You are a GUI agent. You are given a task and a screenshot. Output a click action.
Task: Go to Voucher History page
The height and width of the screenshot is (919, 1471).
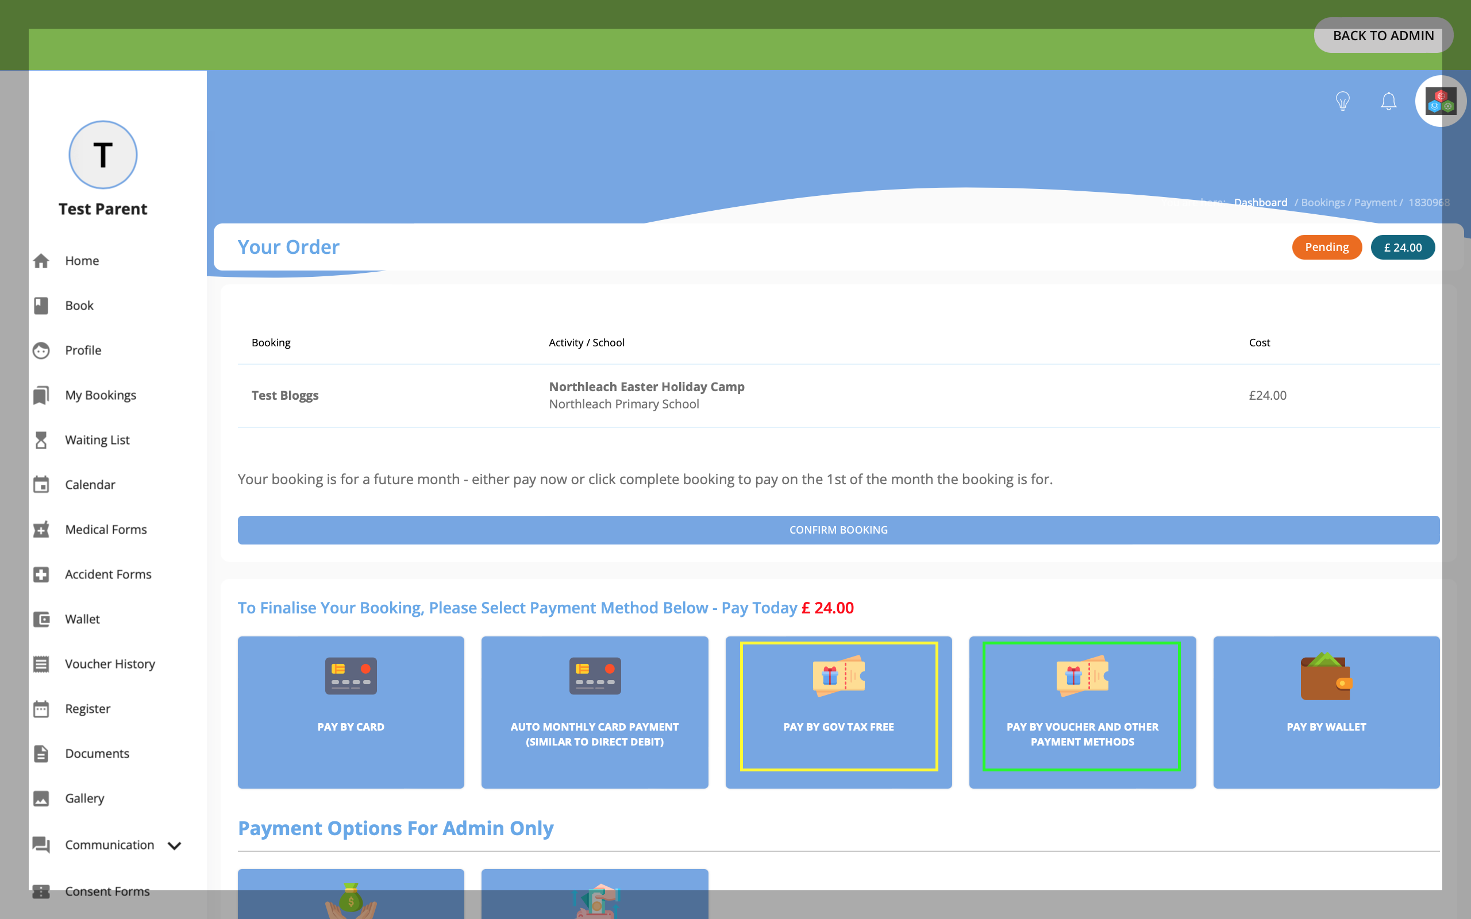[109, 664]
